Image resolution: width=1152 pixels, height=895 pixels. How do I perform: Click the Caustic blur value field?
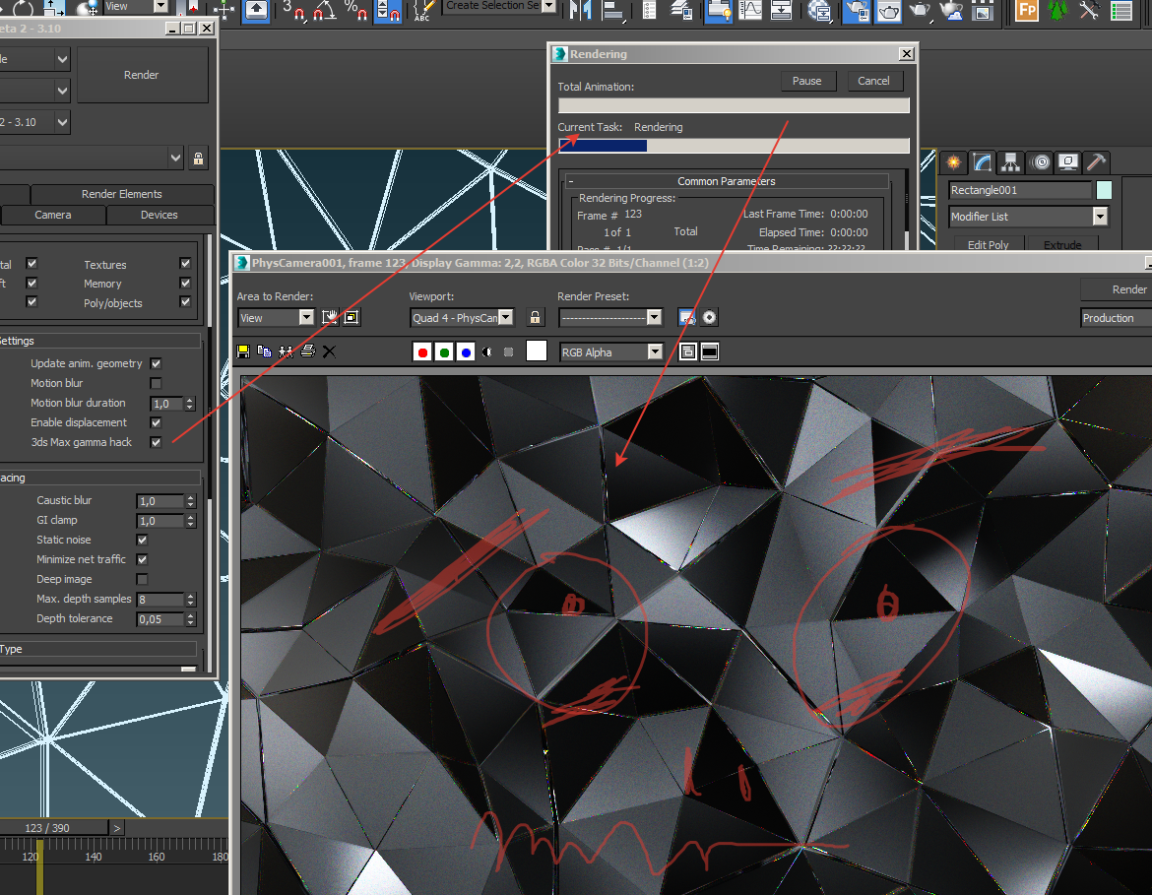(x=160, y=501)
